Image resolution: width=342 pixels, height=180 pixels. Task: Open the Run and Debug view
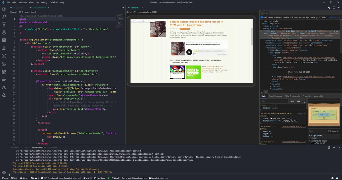click(x=4, y=32)
